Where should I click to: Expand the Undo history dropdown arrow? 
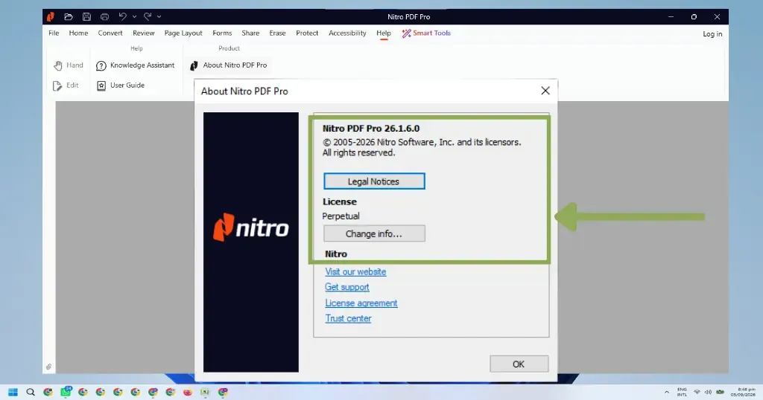pyautogui.click(x=134, y=16)
